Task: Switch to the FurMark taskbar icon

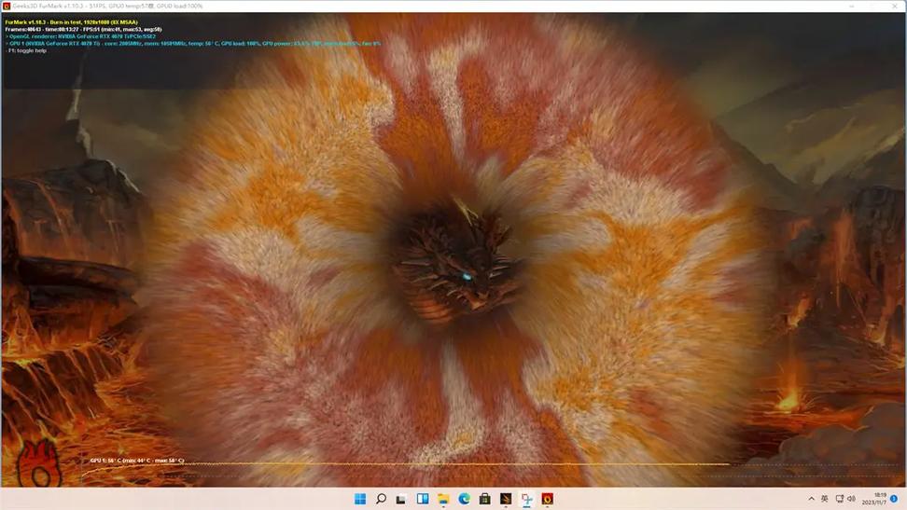Action: [x=547, y=499]
